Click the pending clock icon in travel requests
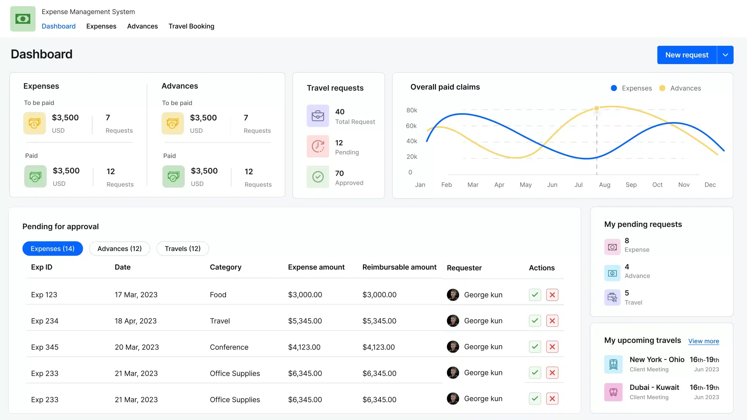 [317, 147]
